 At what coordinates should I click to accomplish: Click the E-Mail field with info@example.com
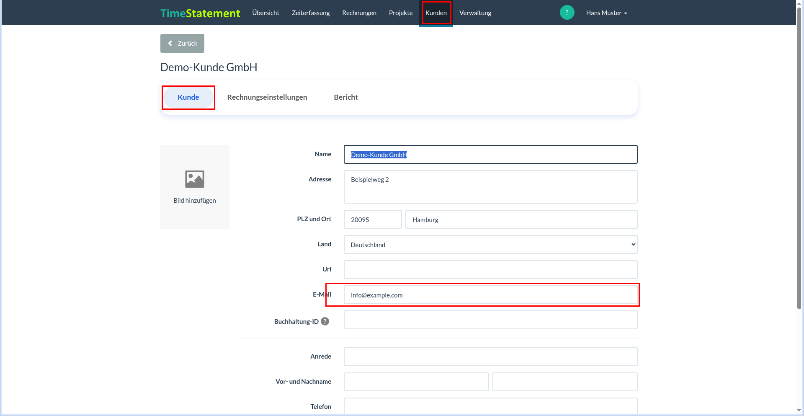pos(490,295)
